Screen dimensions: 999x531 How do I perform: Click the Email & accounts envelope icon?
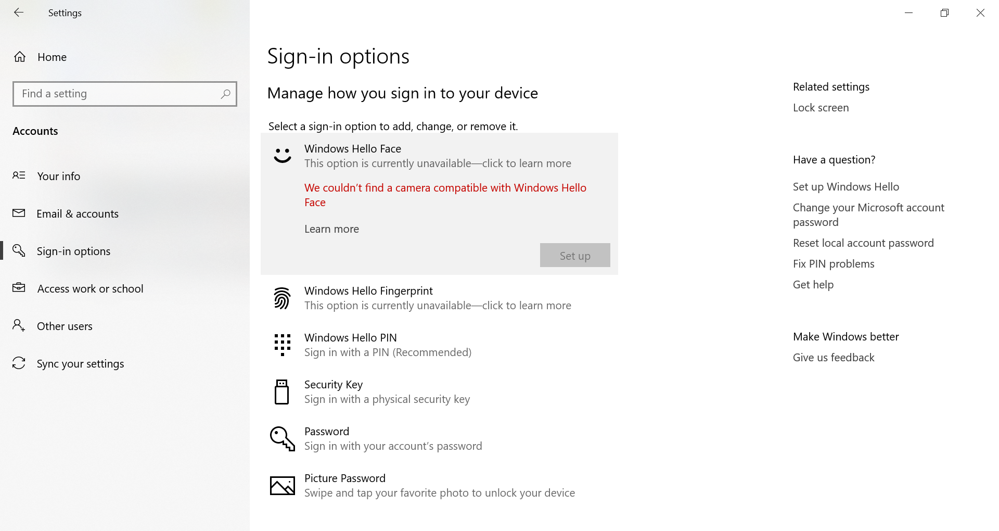(x=19, y=213)
